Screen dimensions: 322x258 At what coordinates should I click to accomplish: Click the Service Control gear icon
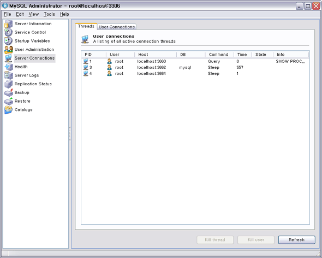8,32
